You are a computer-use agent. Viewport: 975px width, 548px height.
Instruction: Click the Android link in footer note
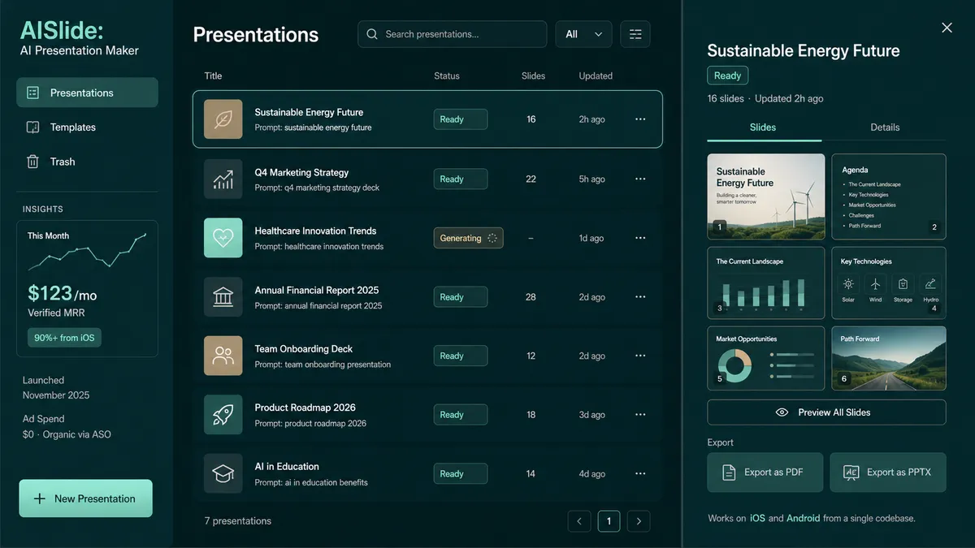click(x=803, y=518)
